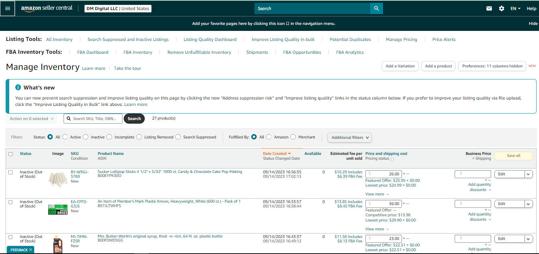Check the select-all checkbox in table header

10,154
